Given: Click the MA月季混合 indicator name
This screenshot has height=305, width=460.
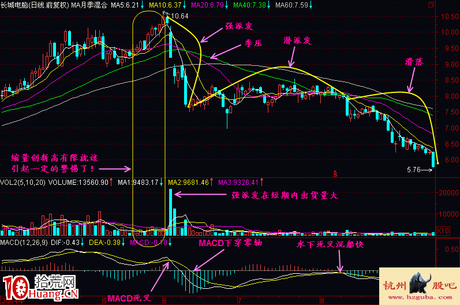Looking at the screenshot, I should click(x=89, y=5).
